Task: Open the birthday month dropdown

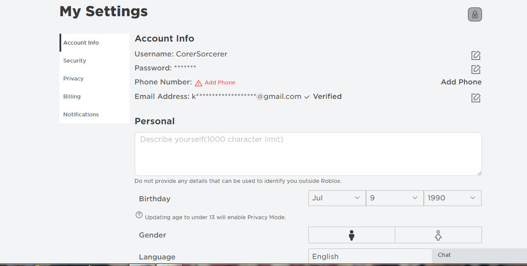Action: [337, 198]
